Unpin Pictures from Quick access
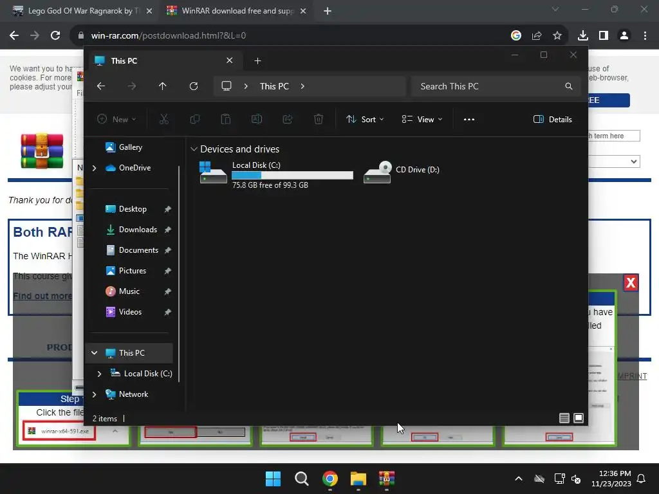 (168, 271)
